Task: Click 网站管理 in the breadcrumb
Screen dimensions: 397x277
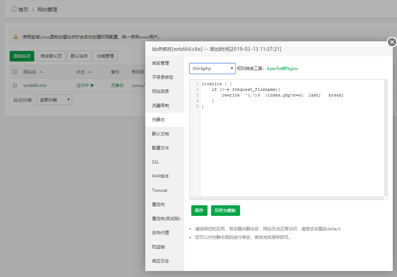Action: pyautogui.click(x=47, y=10)
